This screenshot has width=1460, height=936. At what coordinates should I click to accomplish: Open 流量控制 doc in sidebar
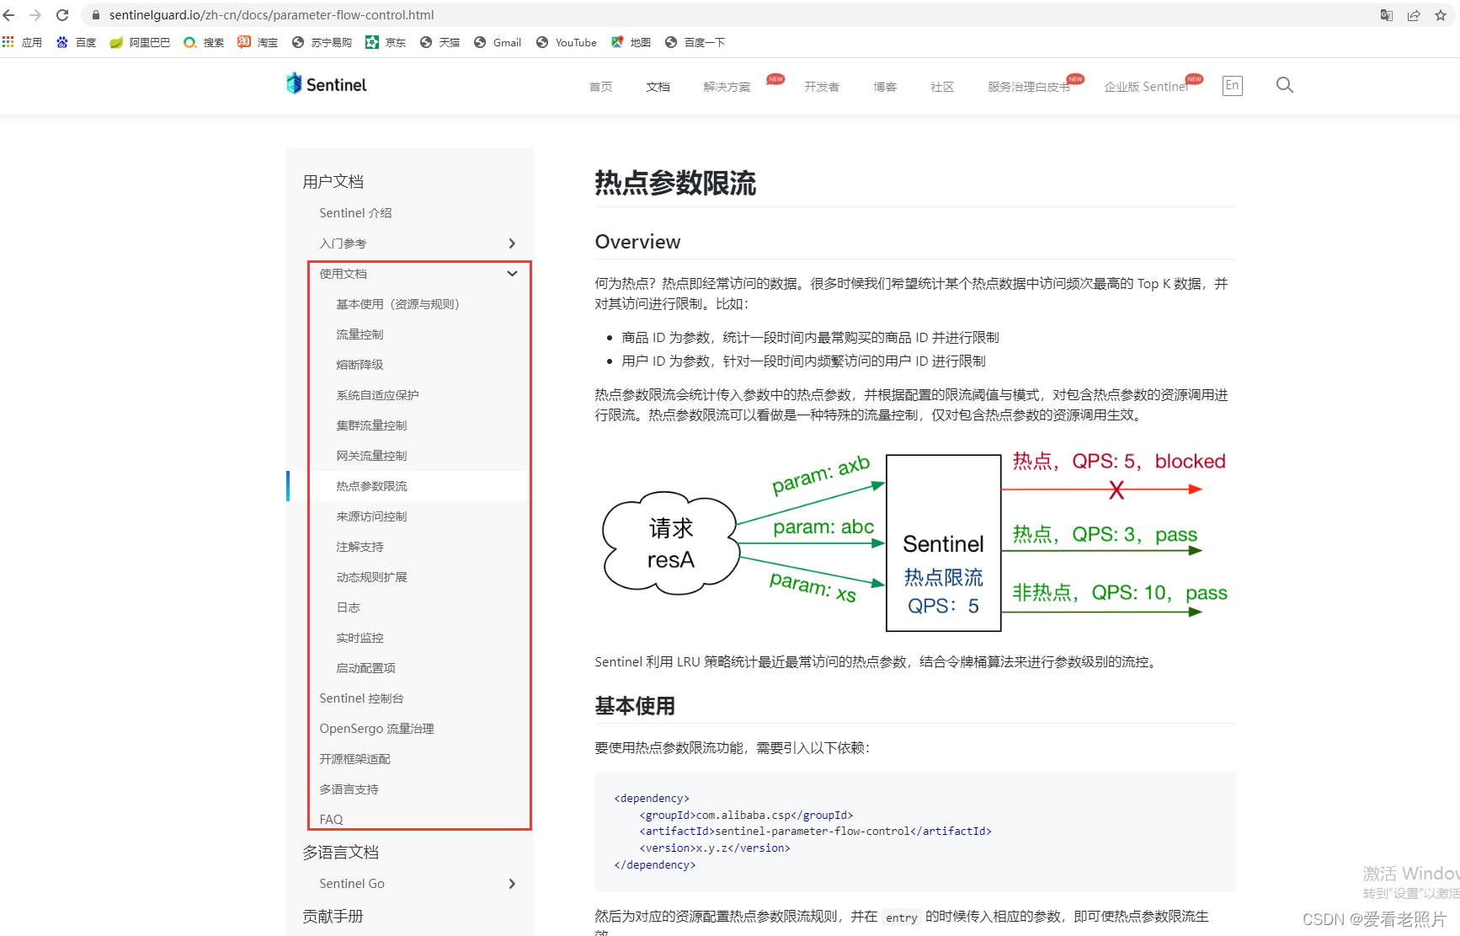pyautogui.click(x=360, y=334)
